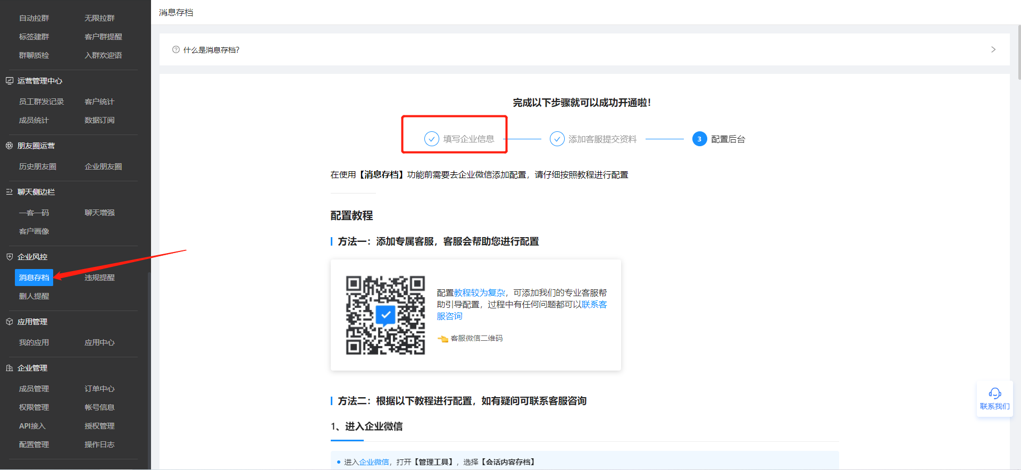Viewport: 1021px width, 470px height.
Task: Click the 企业风控 shield icon
Action: tap(9, 257)
